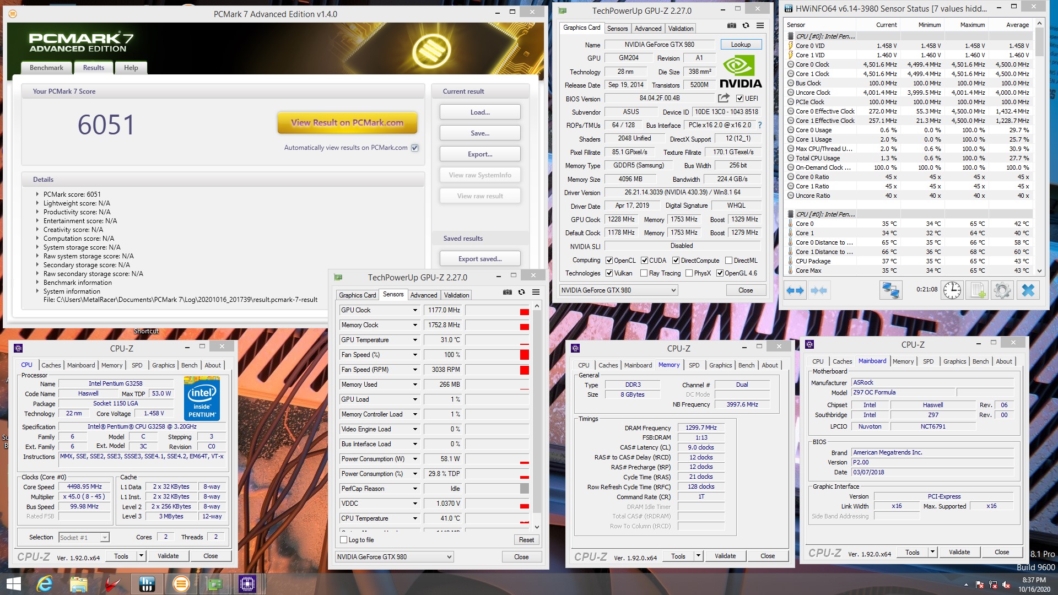
Task: Click HWiNFO clock reset timer icon
Action: coord(952,290)
